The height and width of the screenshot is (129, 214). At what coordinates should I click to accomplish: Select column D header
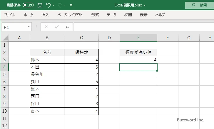click(x=109, y=38)
